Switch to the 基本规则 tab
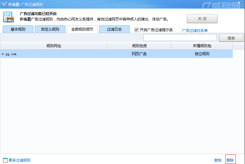245x164 pixels. (x=18, y=30)
